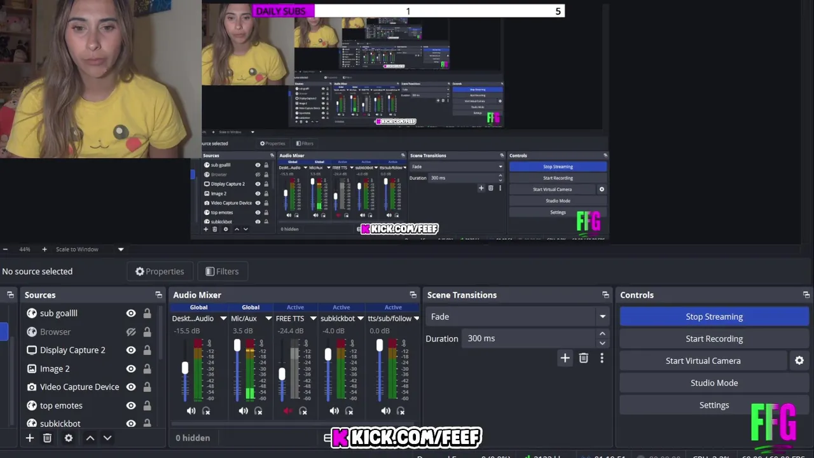
Task: Zoom out the preview with minus icon
Action: coord(5,249)
